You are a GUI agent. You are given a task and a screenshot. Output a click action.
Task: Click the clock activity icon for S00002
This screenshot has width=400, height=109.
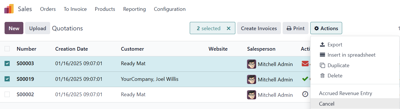tap(305, 94)
